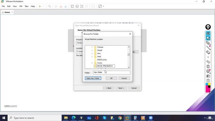Viewport: 215px width, 121px height.
Task: Expand the music folder in tree
Action: pos(92,63)
